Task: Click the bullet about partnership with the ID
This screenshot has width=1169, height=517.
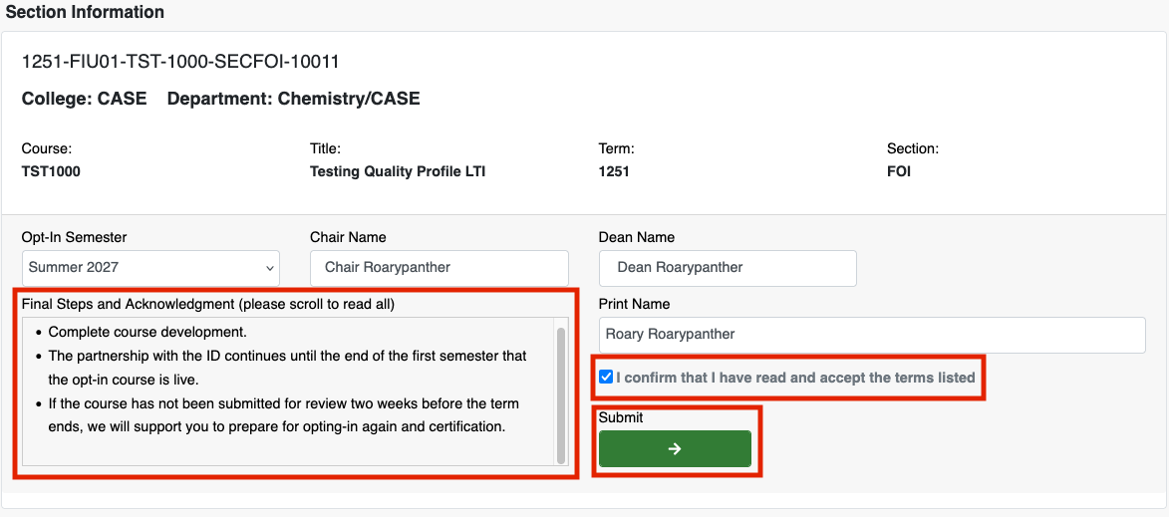Action: 288,368
